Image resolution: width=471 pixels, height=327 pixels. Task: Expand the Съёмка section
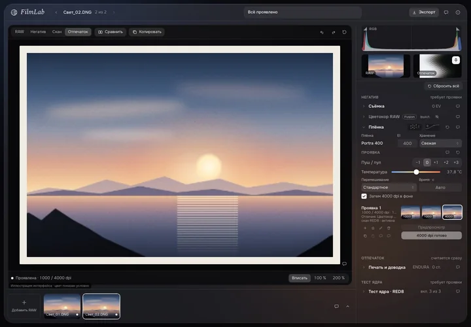click(x=364, y=107)
